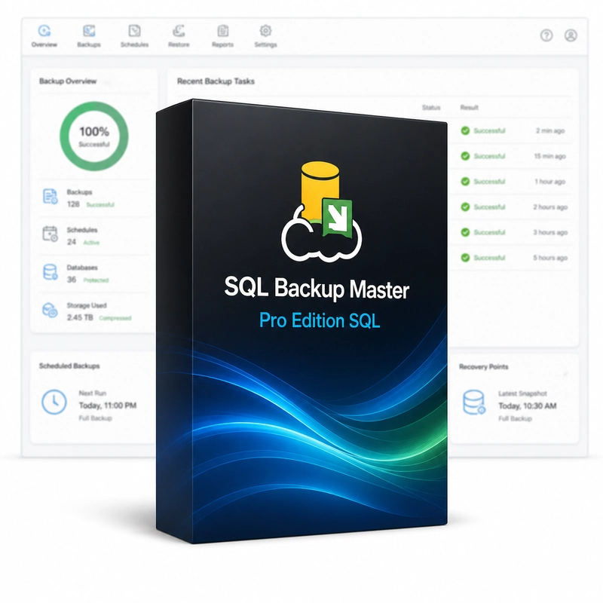The image size is (603, 603).
Task: Click the cloud database logo on product box
Action: click(321, 212)
